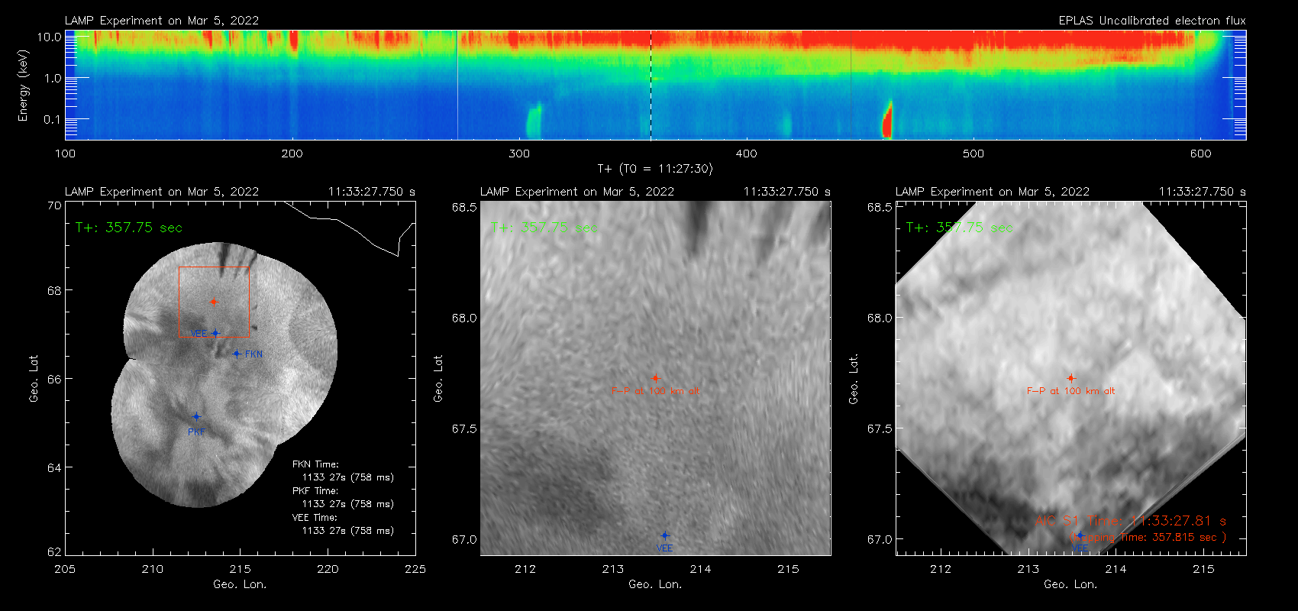Click the orange footpoint marker in the left map
Viewport: 1298px width, 611px height.
pos(214,302)
